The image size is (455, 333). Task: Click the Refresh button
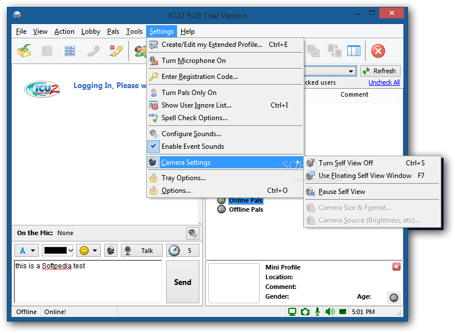pos(380,71)
